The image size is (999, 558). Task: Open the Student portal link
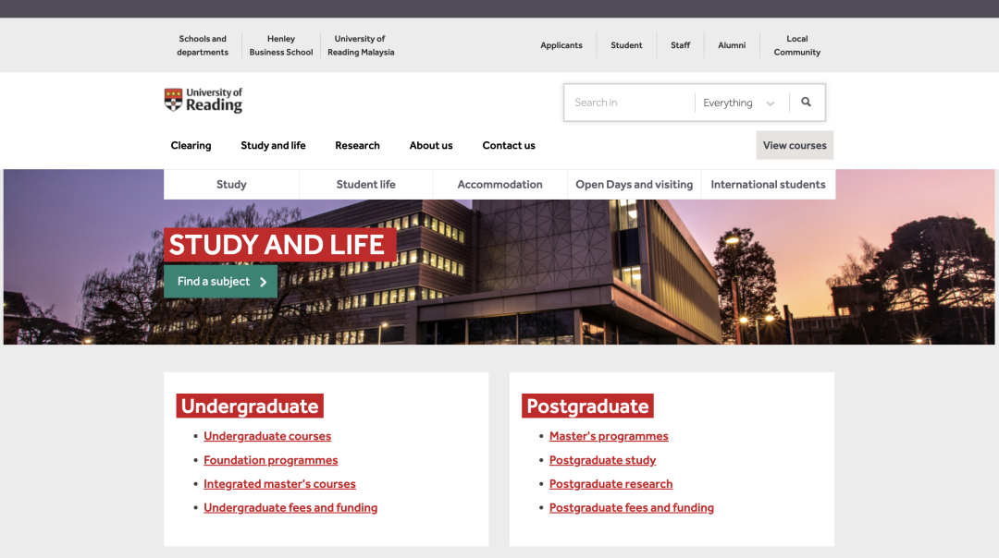(626, 45)
